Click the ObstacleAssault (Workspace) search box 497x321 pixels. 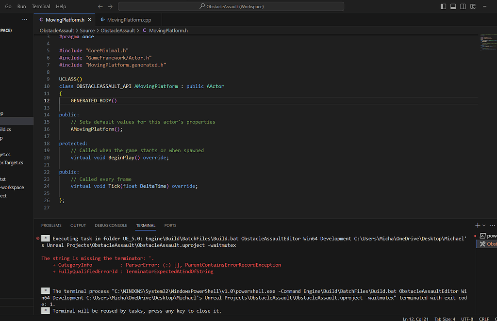231,6
